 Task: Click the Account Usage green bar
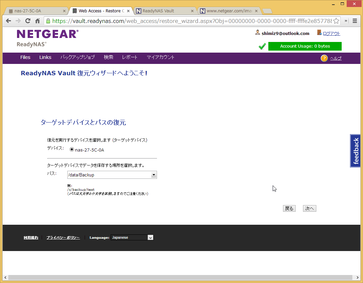pyautogui.click(x=305, y=46)
